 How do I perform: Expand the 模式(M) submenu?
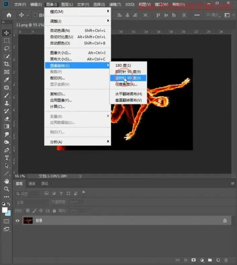tap(78, 12)
